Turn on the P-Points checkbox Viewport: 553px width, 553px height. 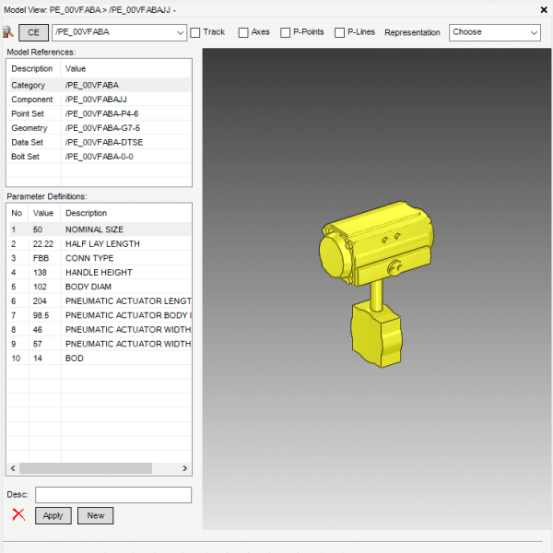point(286,32)
